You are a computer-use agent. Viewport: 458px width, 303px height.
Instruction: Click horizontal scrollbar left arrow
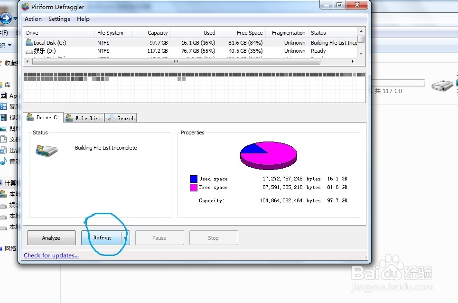(x=28, y=61)
